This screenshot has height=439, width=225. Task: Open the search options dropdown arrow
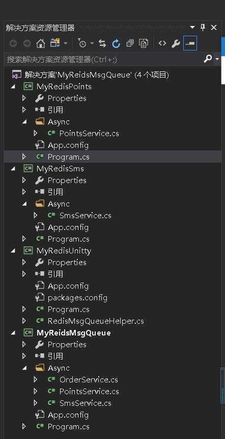(217, 59)
